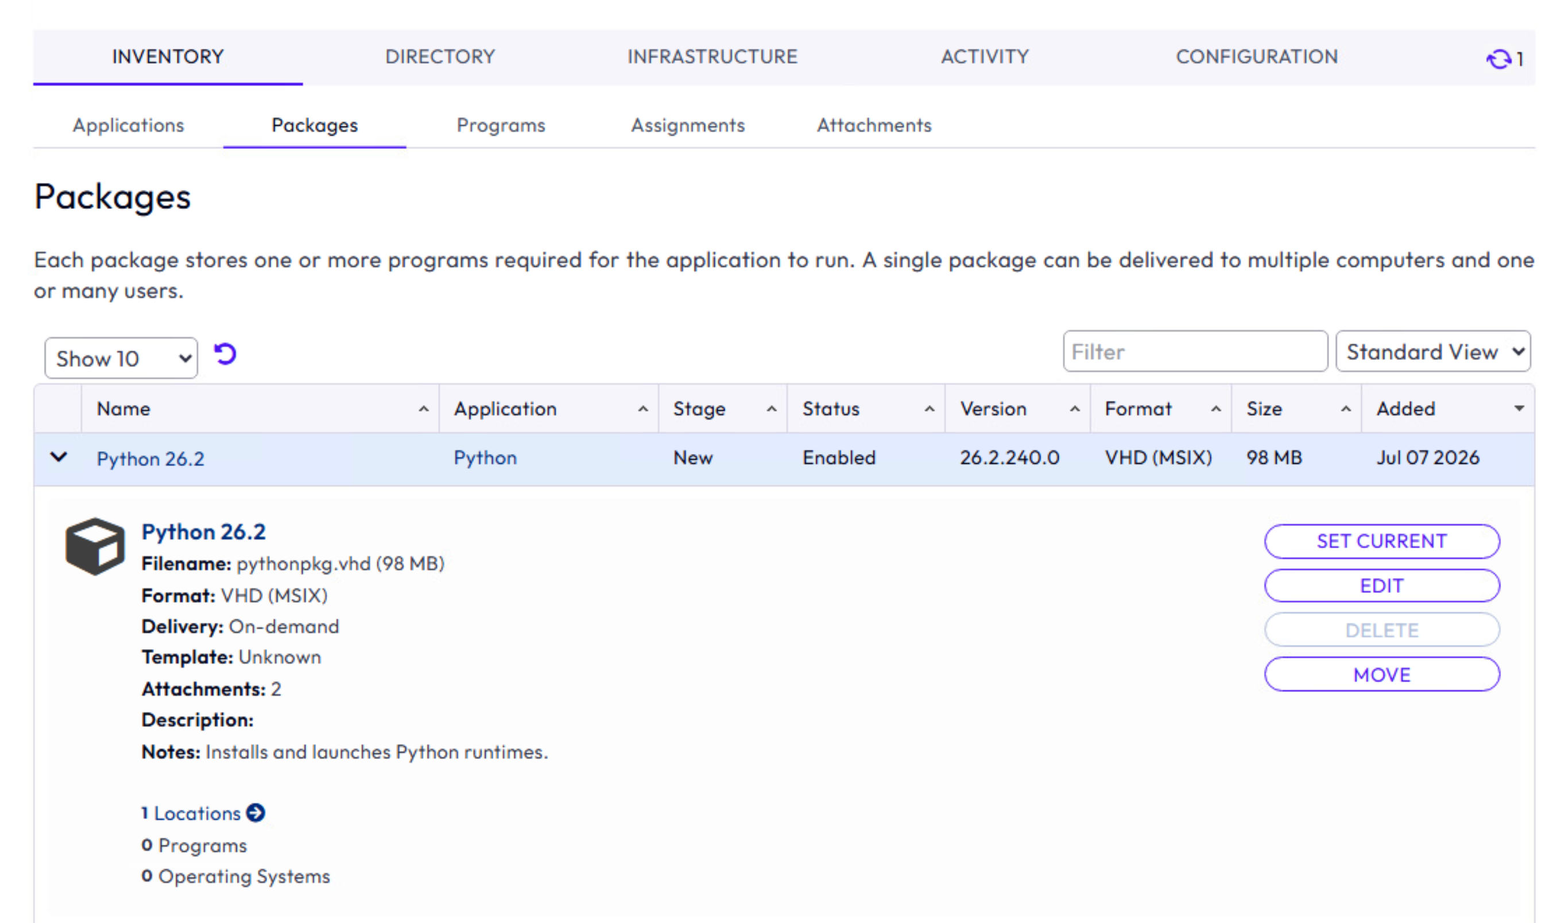Sort the table by Application column

click(549, 409)
